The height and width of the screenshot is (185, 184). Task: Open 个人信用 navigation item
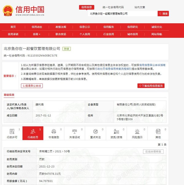(85, 34)
